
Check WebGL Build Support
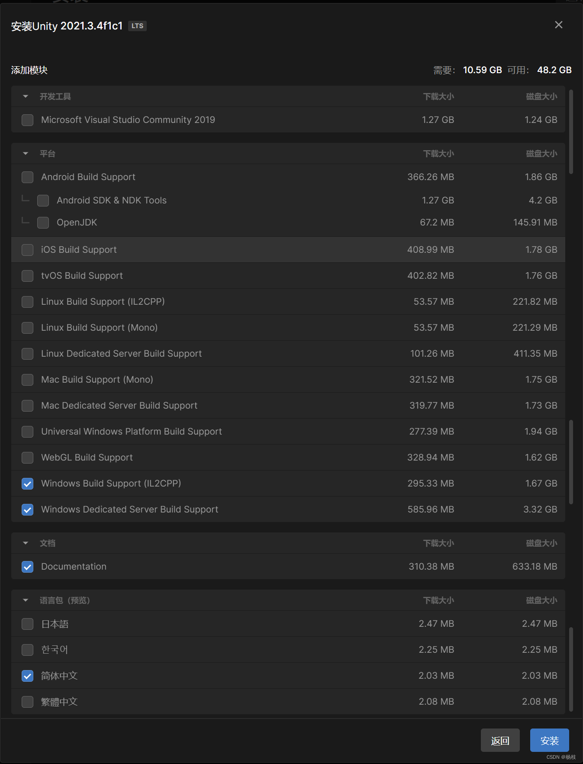click(28, 458)
